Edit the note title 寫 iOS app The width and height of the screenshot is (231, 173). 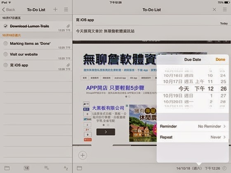point(85,20)
